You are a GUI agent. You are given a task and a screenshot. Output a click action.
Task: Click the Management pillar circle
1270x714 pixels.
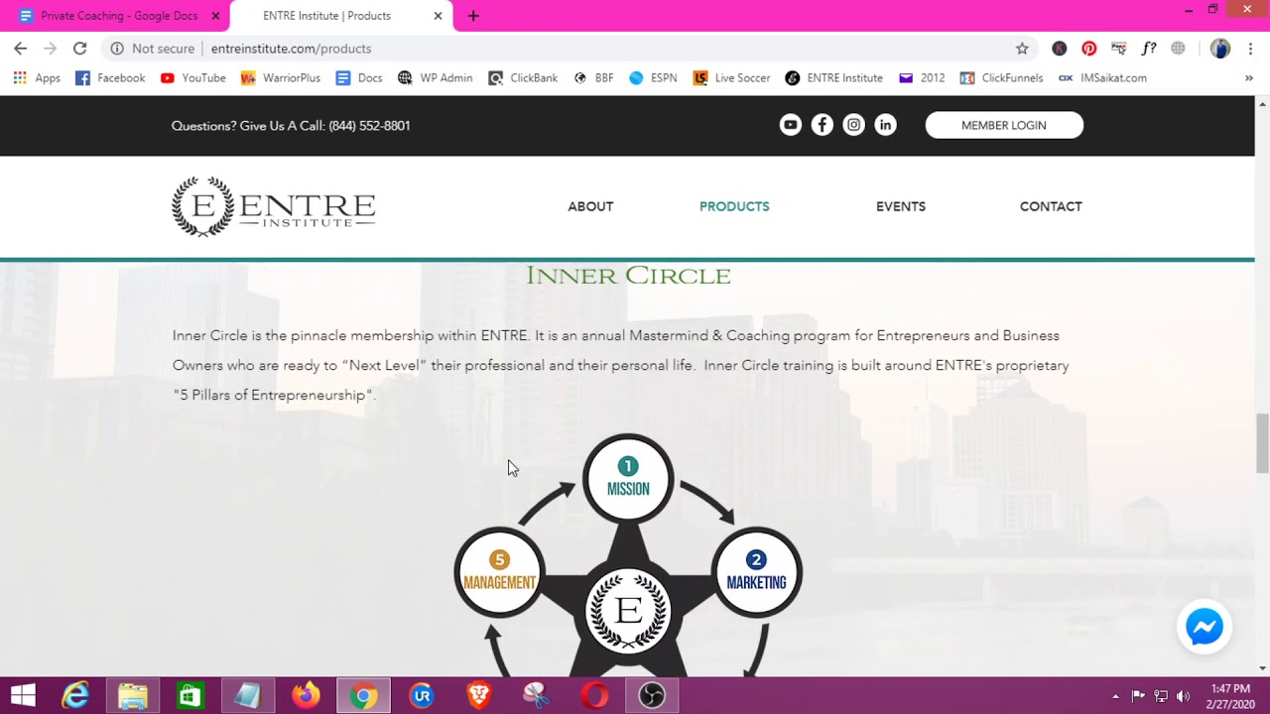(499, 572)
